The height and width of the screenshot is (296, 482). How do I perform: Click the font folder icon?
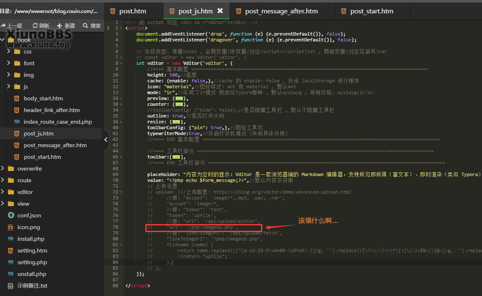(17, 63)
